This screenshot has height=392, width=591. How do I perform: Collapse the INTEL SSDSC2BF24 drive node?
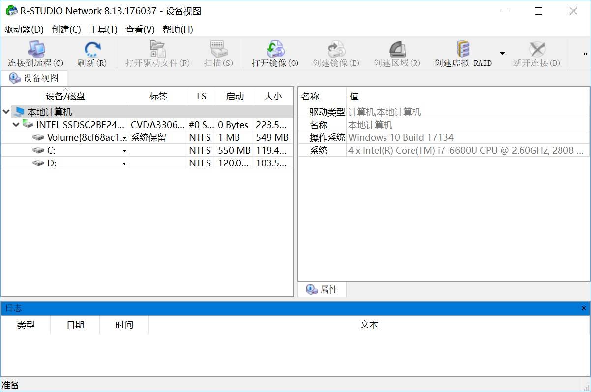click(x=15, y=125)
